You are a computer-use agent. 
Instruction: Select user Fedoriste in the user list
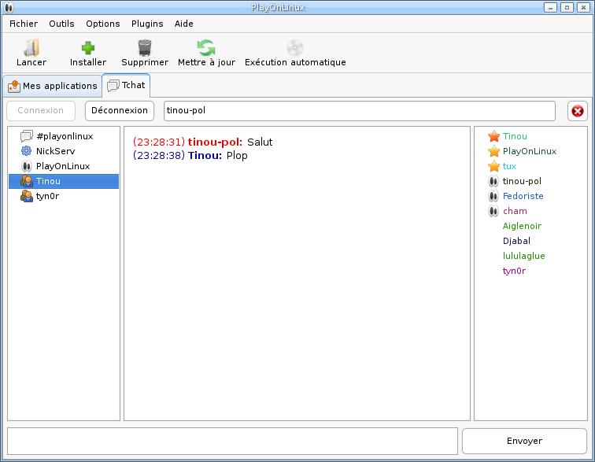523,196
